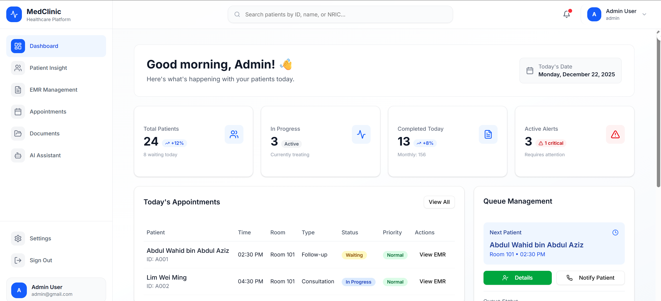
Task: Select the In Progress badge for Lim Wei Ming
Action: (x=358, y=282)
